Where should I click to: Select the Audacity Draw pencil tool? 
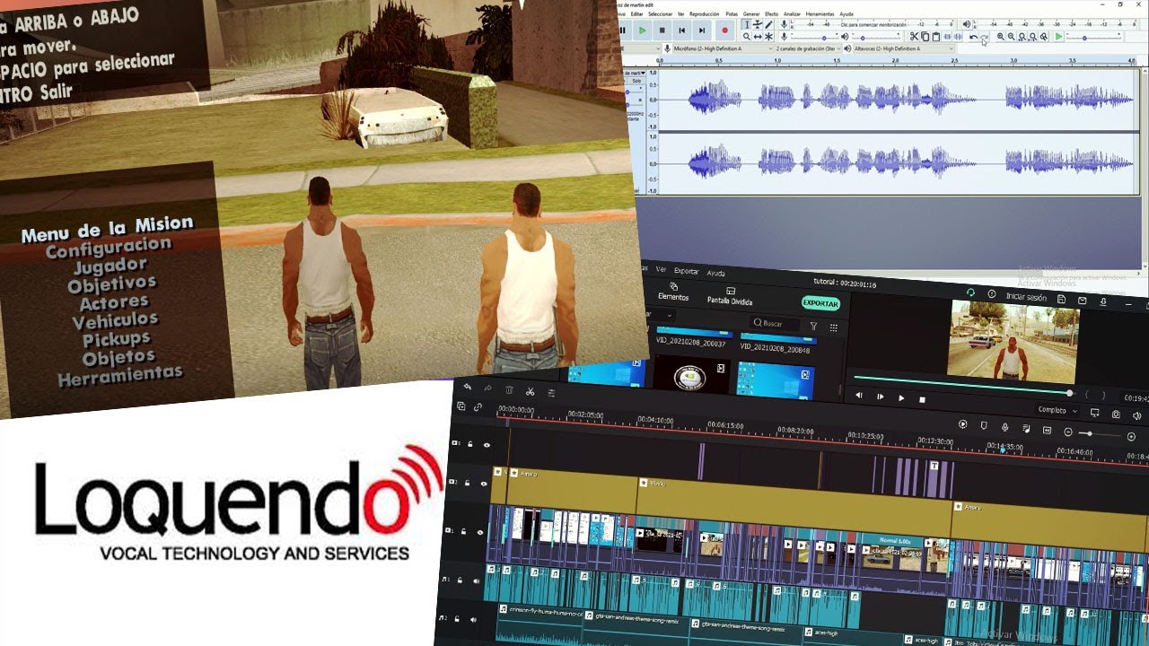click(x=769, y=24)
